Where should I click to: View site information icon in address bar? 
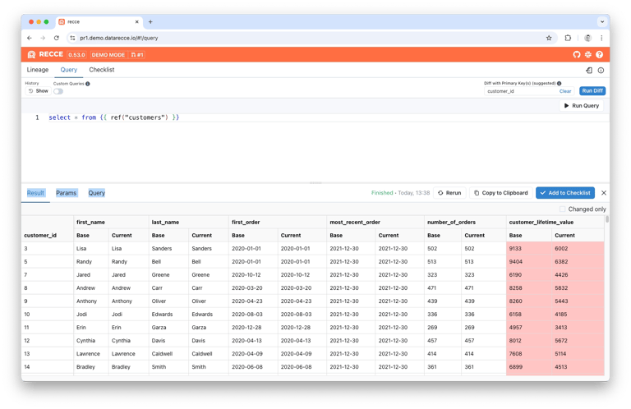72,38
